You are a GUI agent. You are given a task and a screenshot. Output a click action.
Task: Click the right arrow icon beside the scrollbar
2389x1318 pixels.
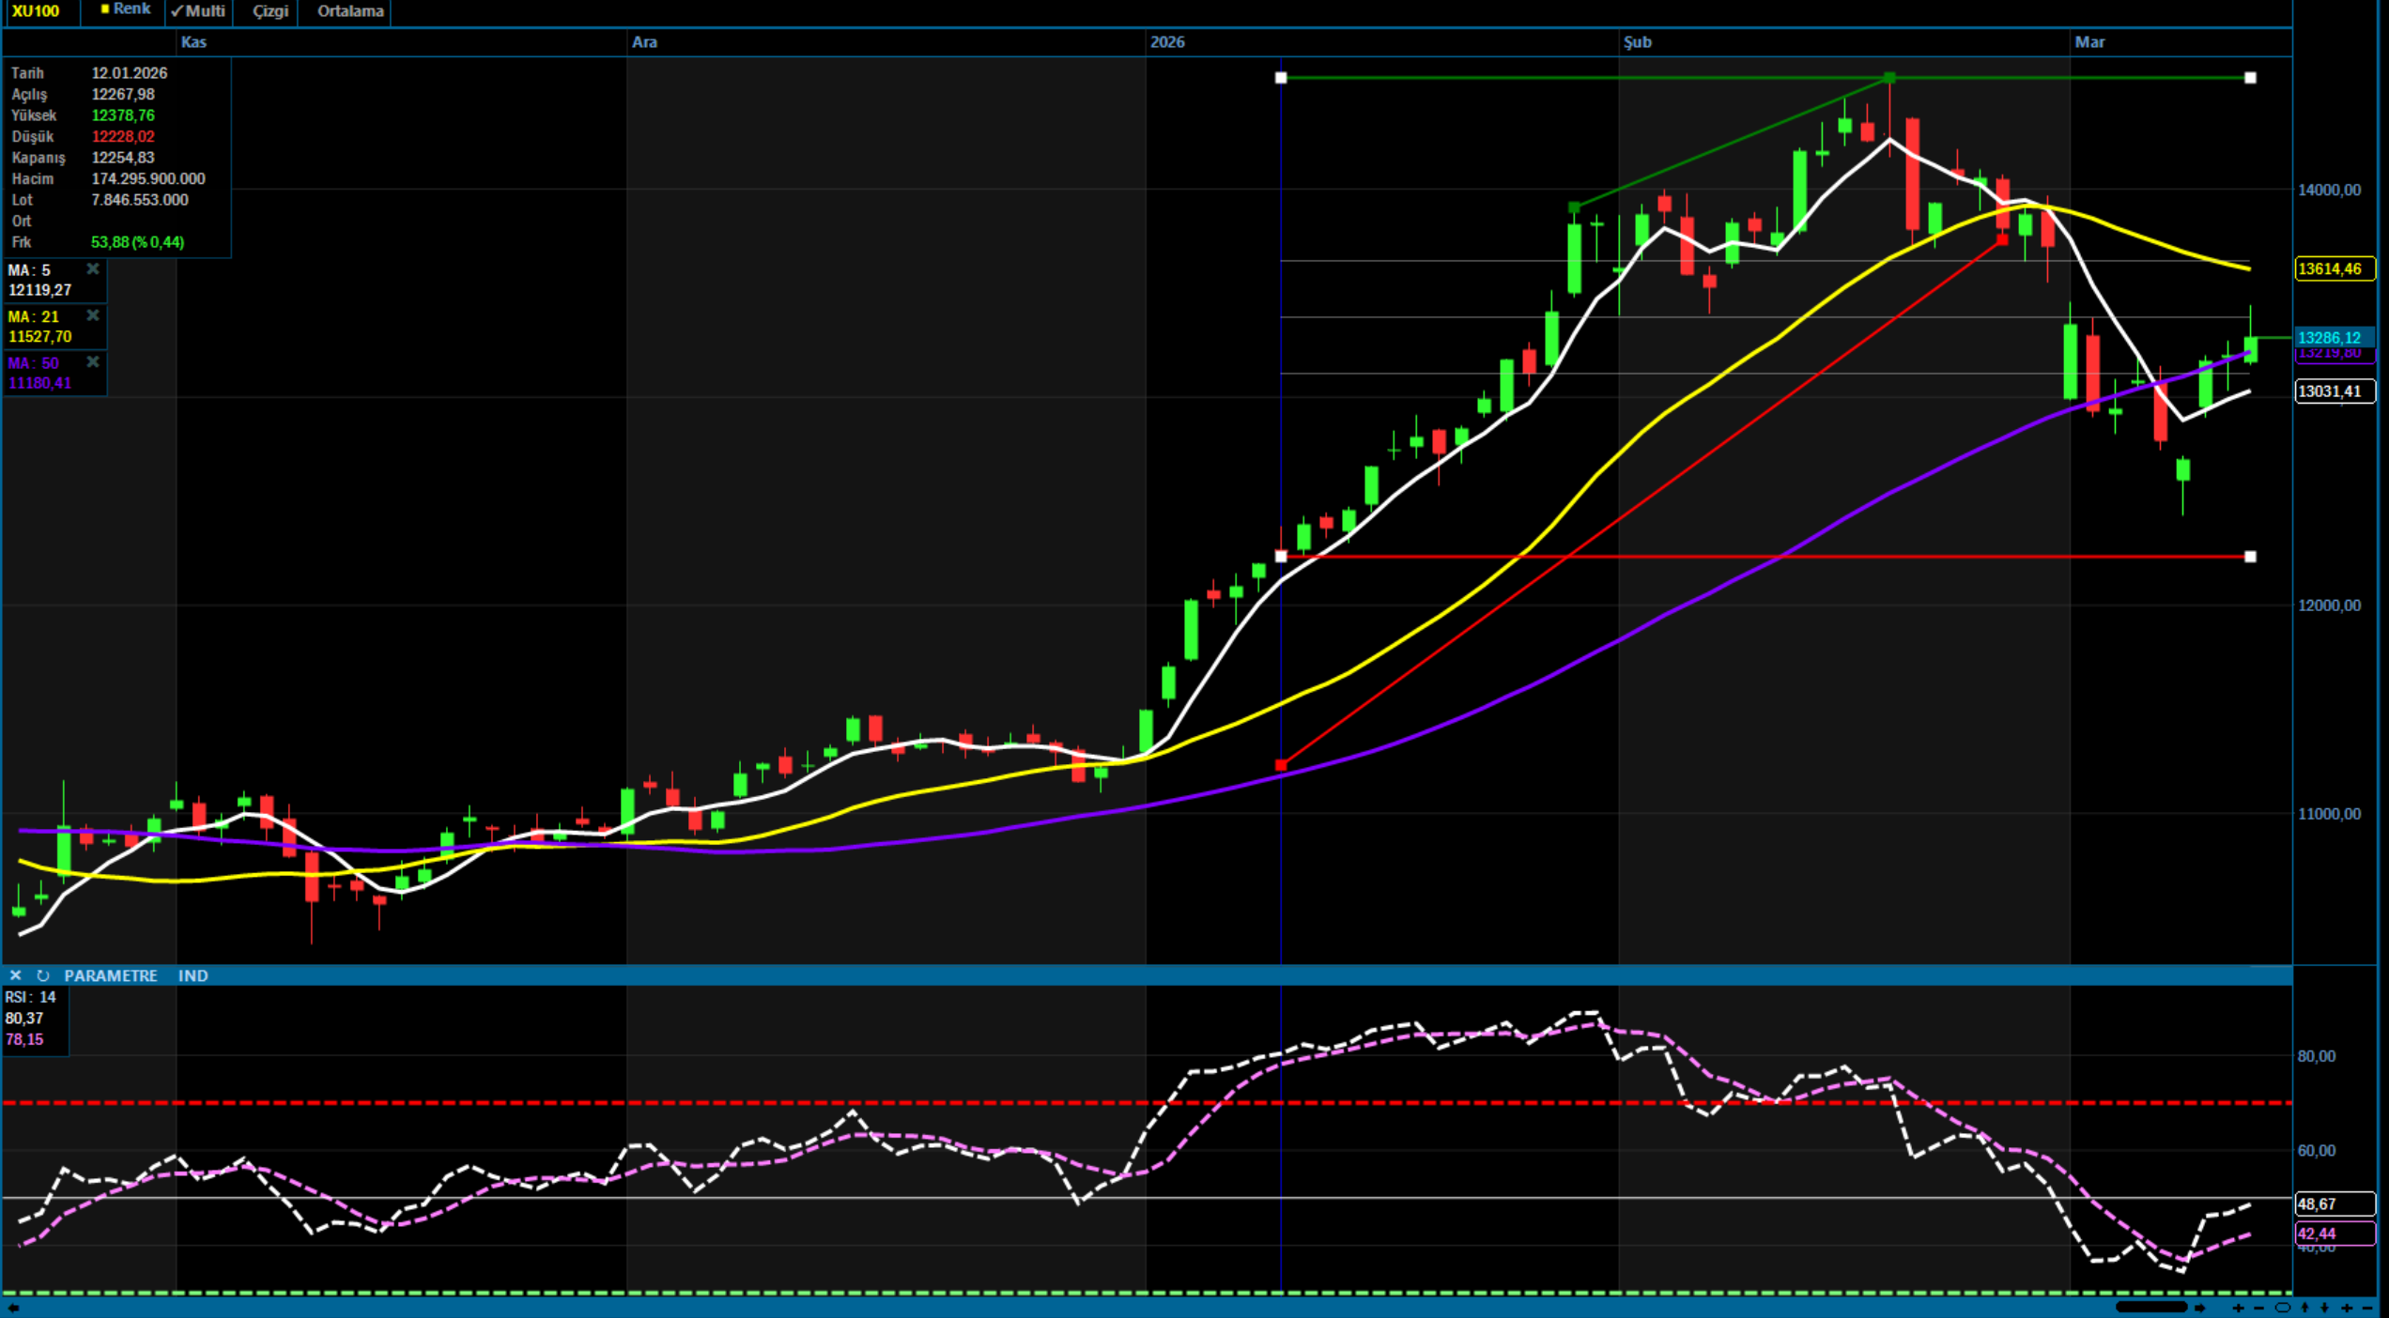click(x=2199, y=1308)
